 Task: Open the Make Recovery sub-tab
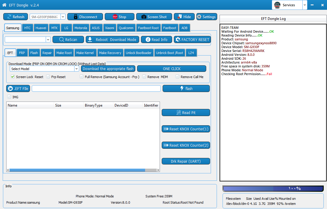(110, 53)
